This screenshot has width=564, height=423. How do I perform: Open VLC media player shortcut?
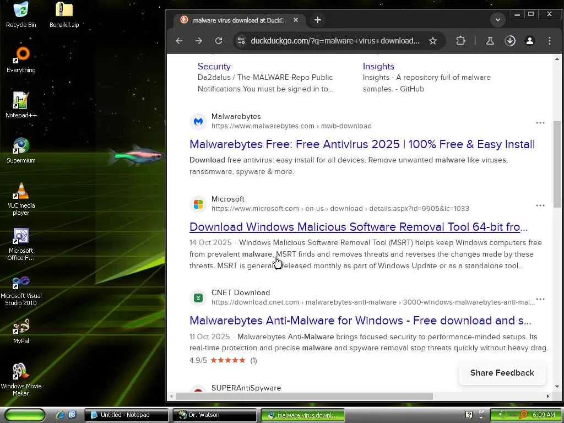point(21,199)
